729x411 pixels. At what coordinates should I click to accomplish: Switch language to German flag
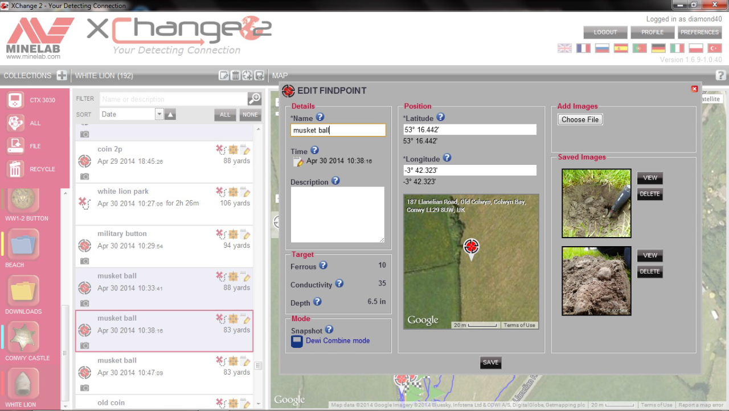[658, 48]
